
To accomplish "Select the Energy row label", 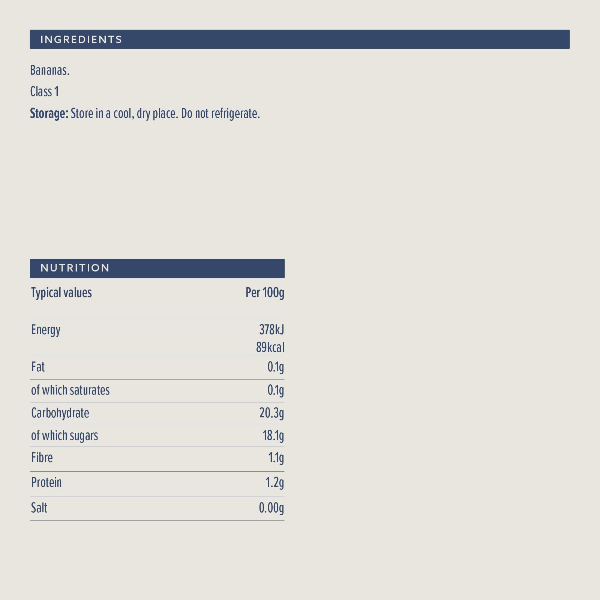I will [x=46, y=330].
